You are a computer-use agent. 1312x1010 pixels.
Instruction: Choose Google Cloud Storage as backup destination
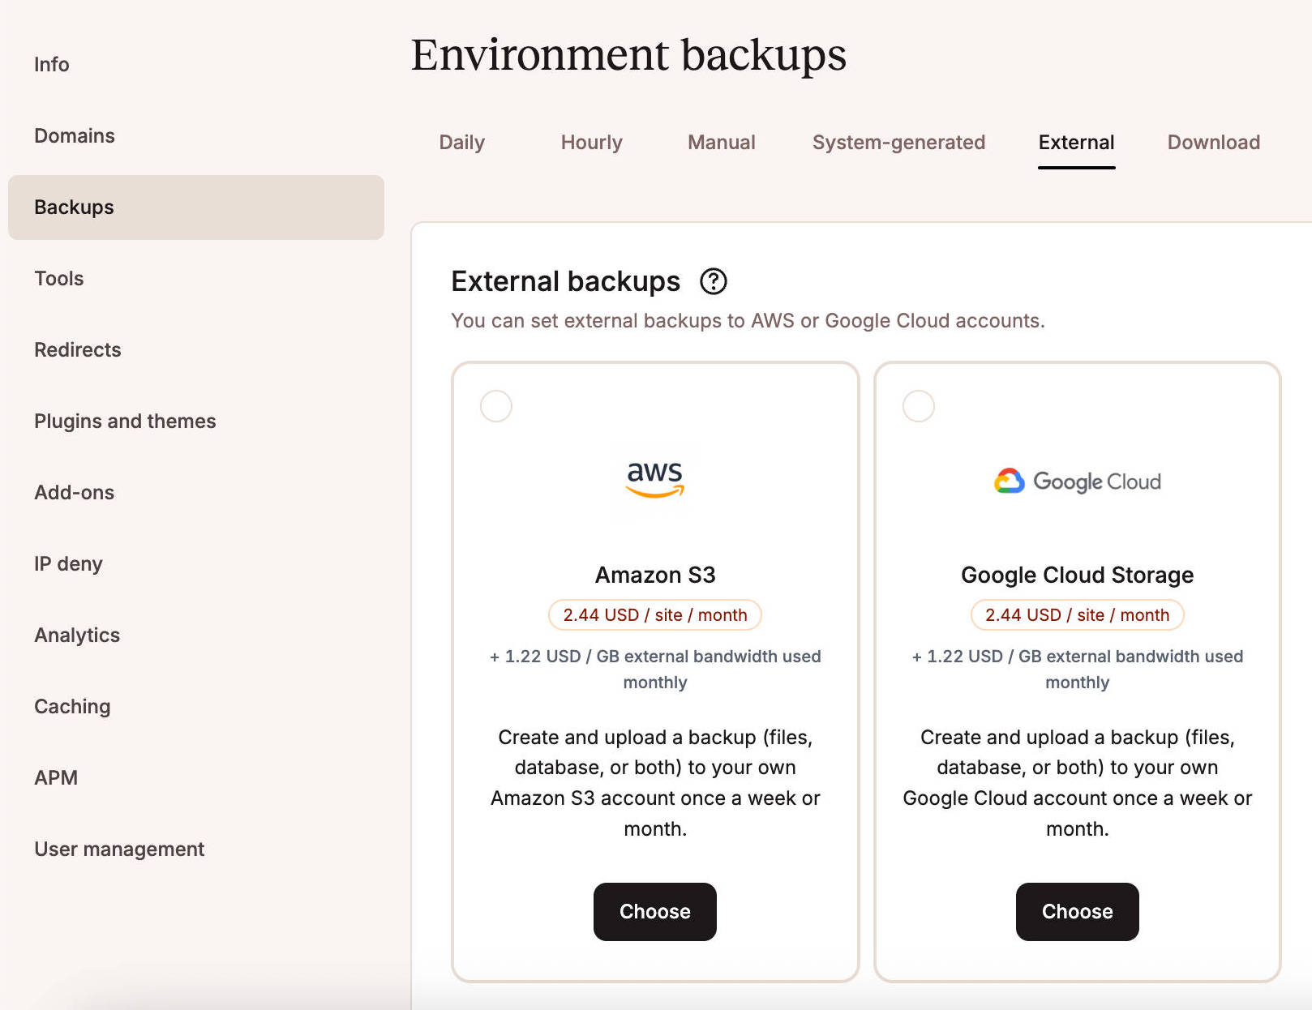[1077, 911]
